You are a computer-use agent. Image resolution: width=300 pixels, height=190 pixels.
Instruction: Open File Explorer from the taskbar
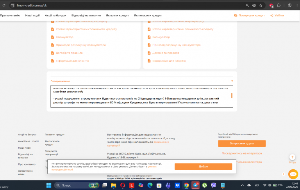click(113, 185)
